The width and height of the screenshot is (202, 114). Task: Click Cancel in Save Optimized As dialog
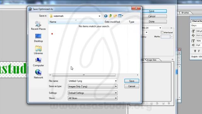point(132,86)
